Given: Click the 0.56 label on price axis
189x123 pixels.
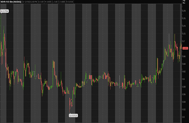Looking at the screenshot, I should pos(184,94).
